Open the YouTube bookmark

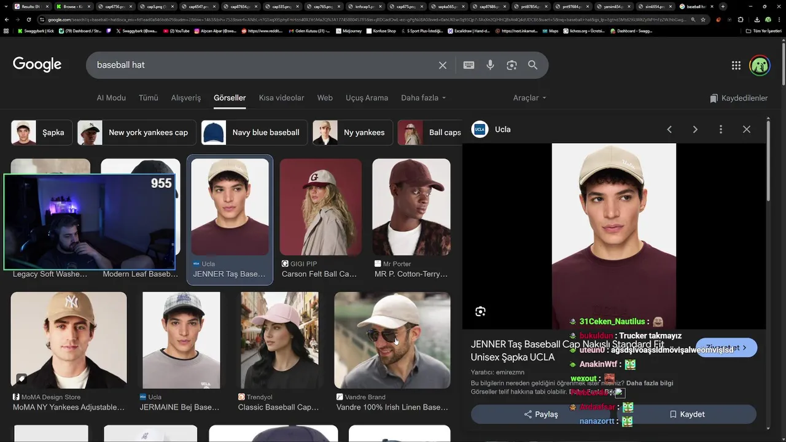click(x=176, y=31)
